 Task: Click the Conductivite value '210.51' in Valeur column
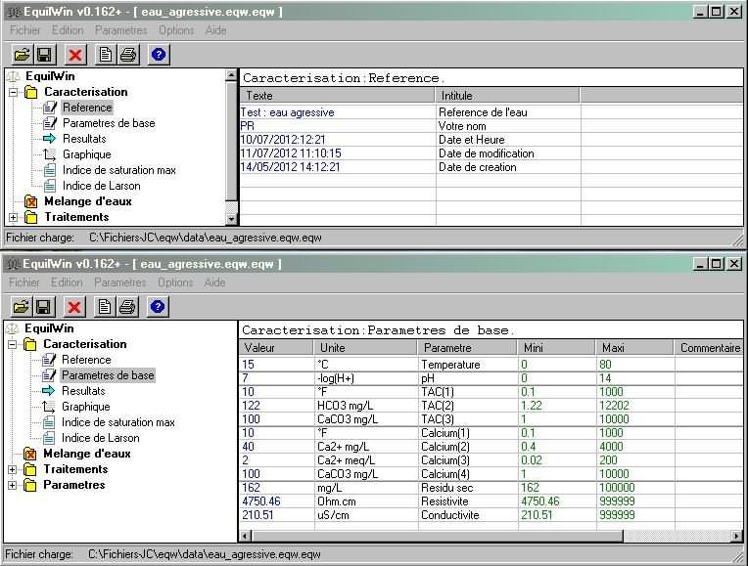click(276, 515)
